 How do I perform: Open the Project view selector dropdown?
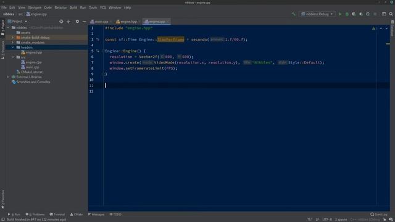click(17, 22)
